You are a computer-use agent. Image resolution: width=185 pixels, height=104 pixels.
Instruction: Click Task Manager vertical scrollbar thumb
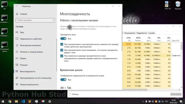click(182, 47)
